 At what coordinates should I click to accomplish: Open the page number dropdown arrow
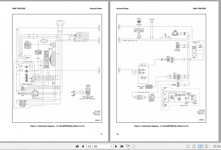tap(111, 146)
